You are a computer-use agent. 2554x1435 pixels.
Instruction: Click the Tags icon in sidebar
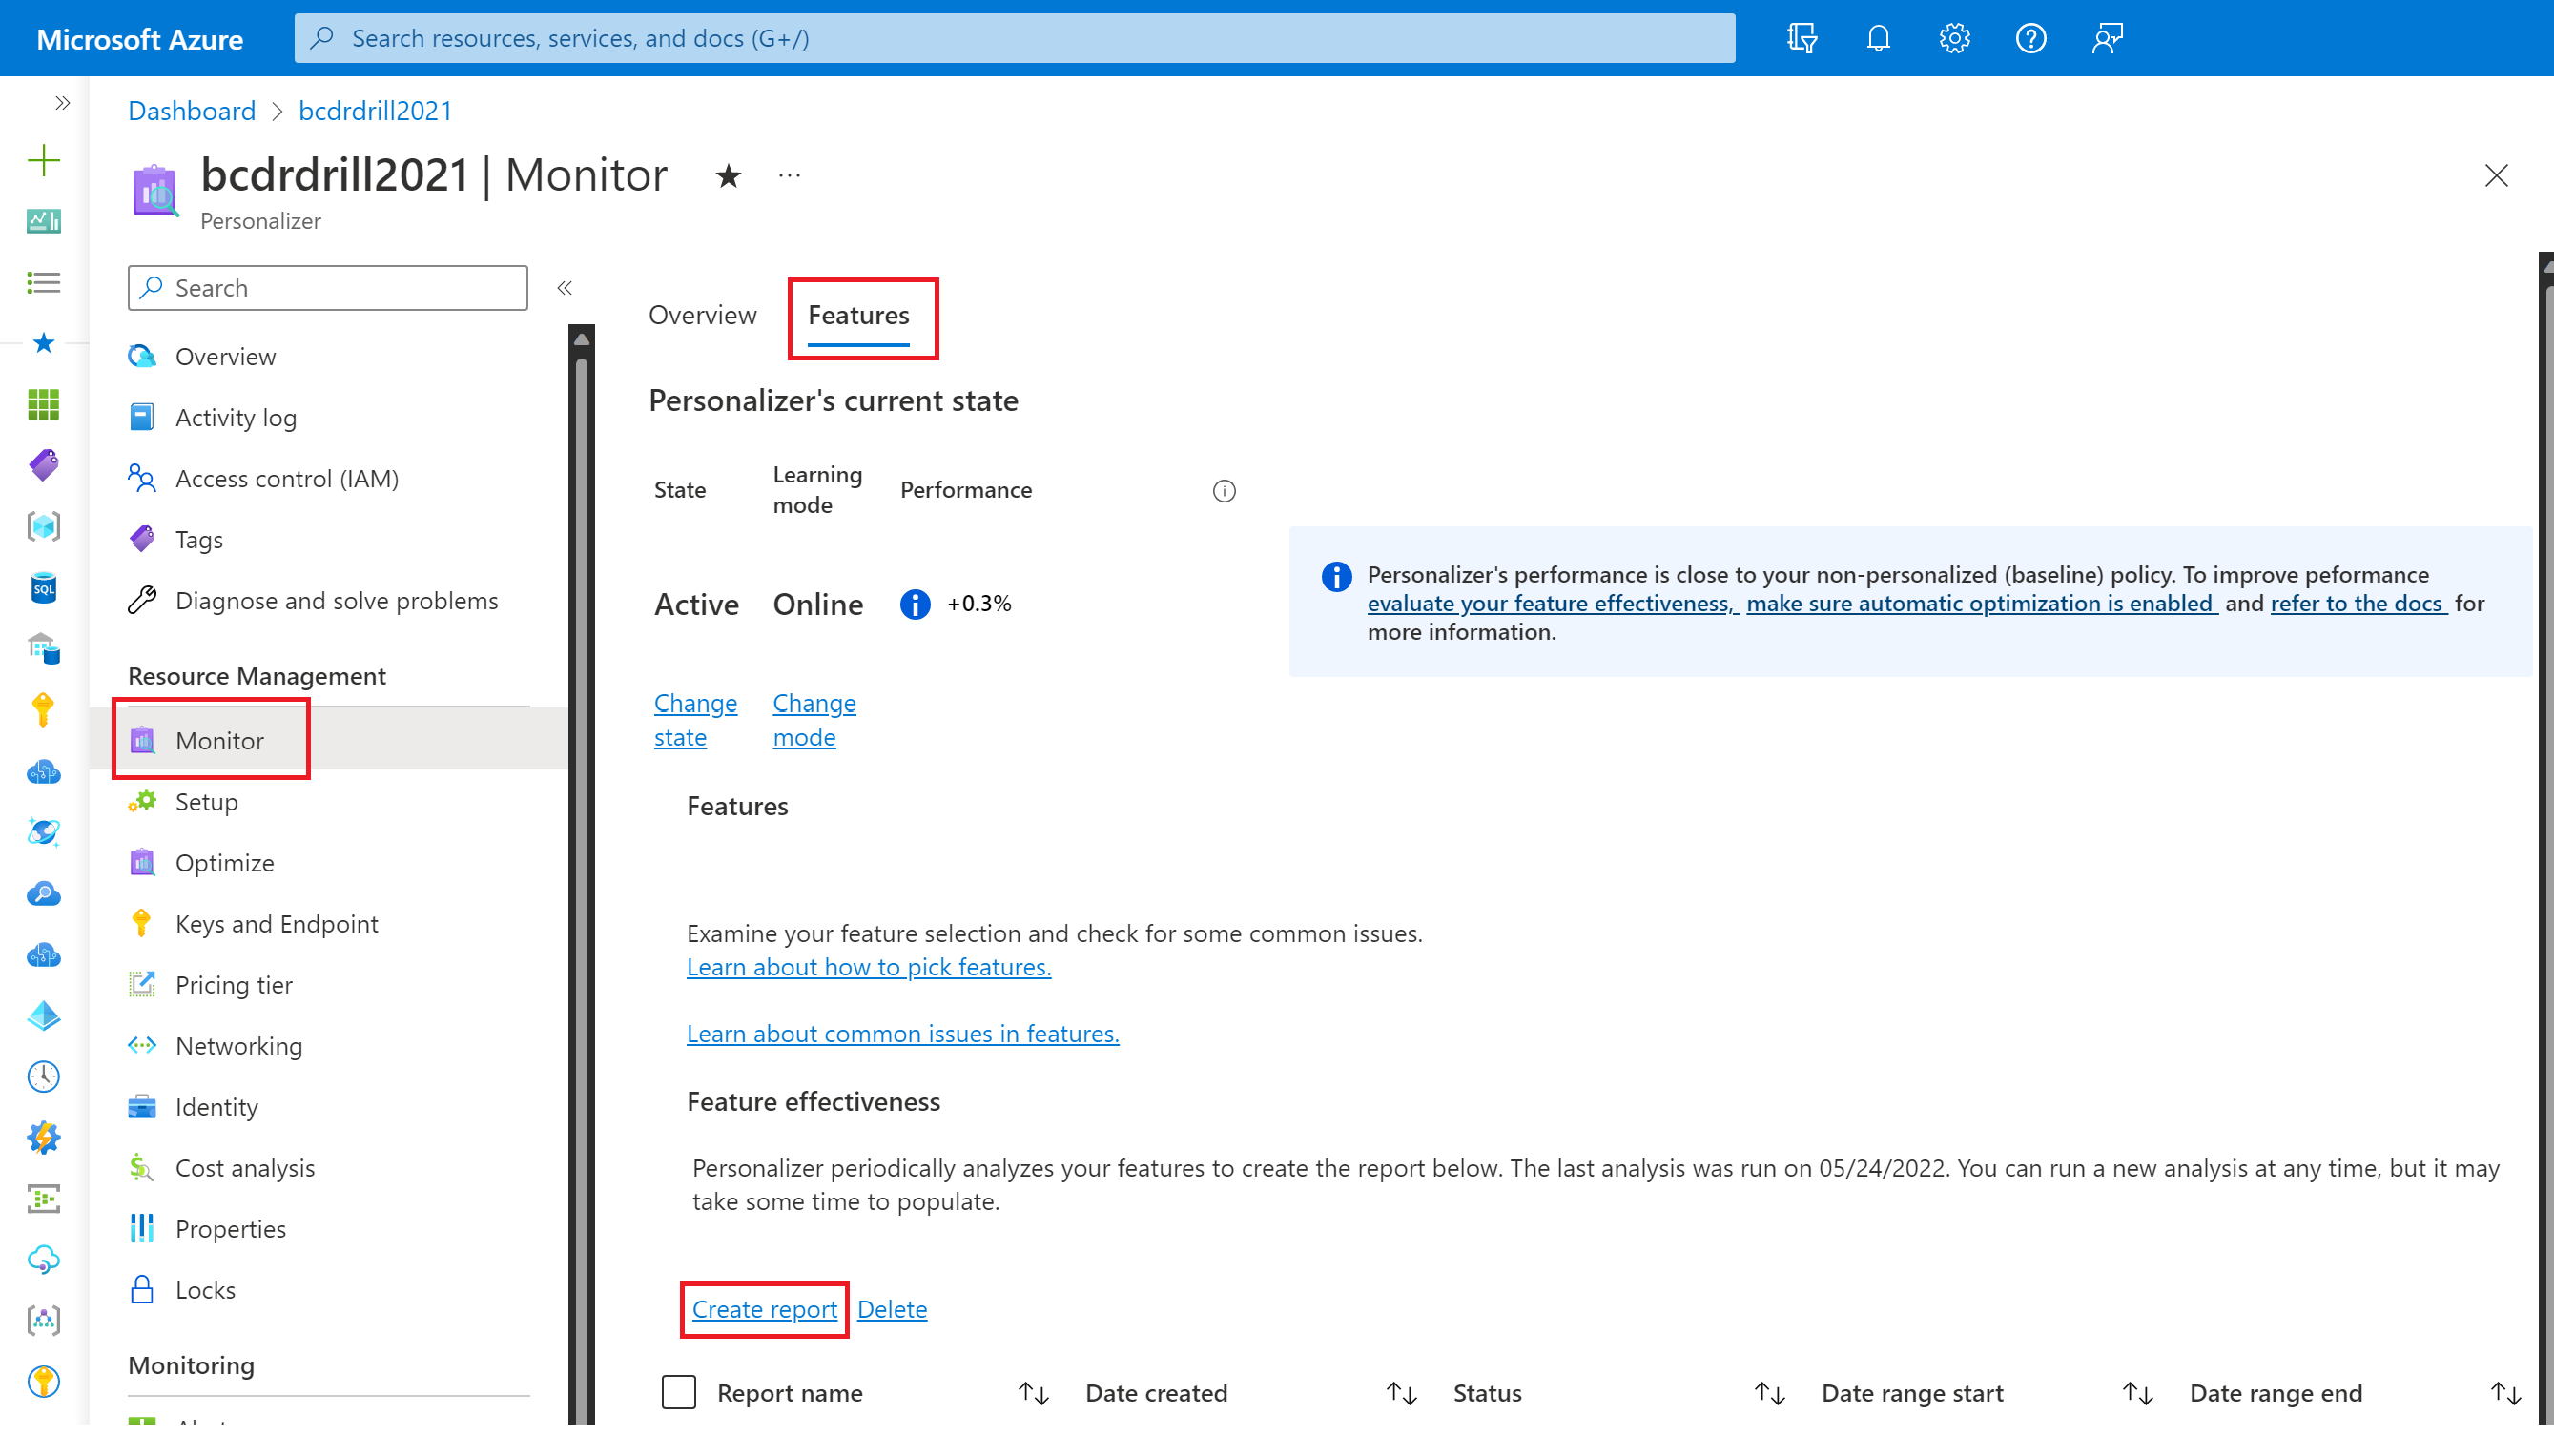[x=146, y=537]
